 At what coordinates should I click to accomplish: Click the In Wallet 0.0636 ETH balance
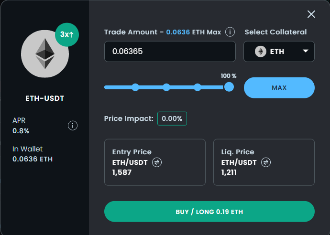pos(33,159)
